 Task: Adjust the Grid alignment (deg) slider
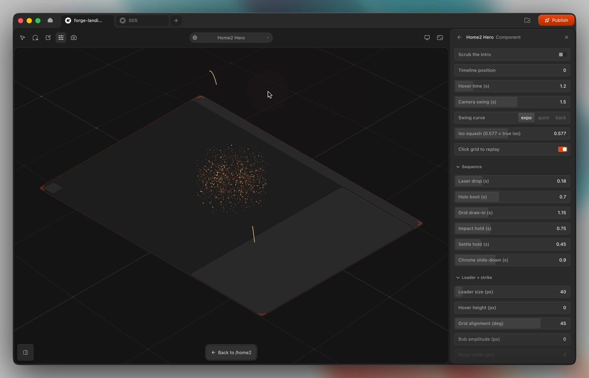tap(512, 323)
